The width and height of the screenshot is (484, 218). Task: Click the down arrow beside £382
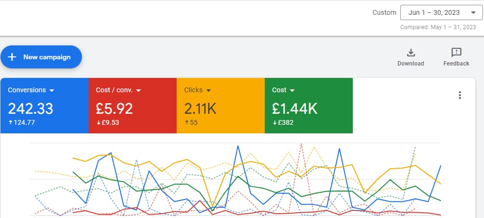pos(274,122)
